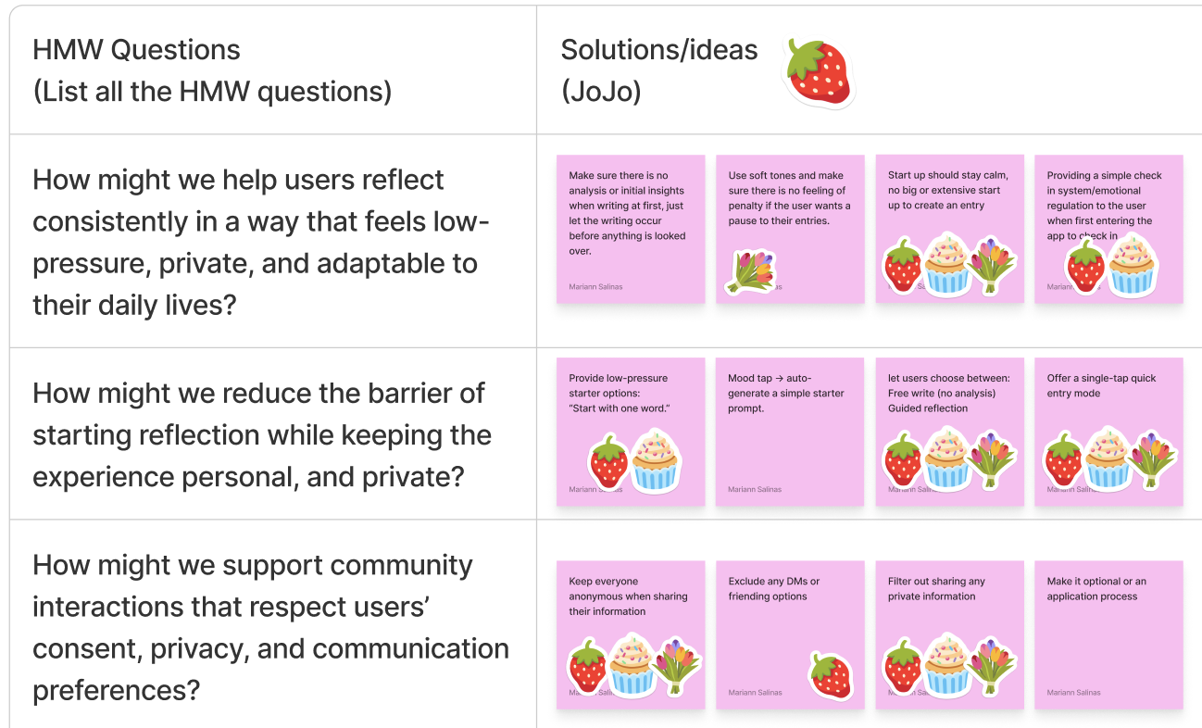Select the HMW question about reducing barrier of starting
This screenshot has height=728, width=1202.
(x=262, y=434)
